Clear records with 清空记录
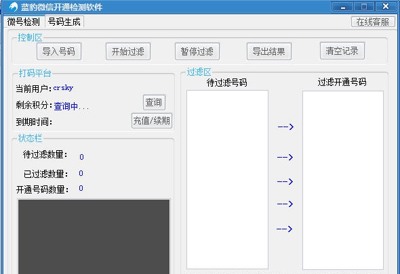 pyautogui.click(x=342, y=51)
